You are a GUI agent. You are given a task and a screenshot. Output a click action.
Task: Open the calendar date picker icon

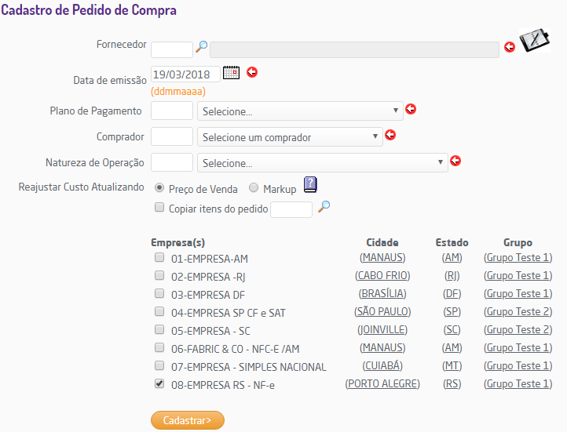(231, 73)
